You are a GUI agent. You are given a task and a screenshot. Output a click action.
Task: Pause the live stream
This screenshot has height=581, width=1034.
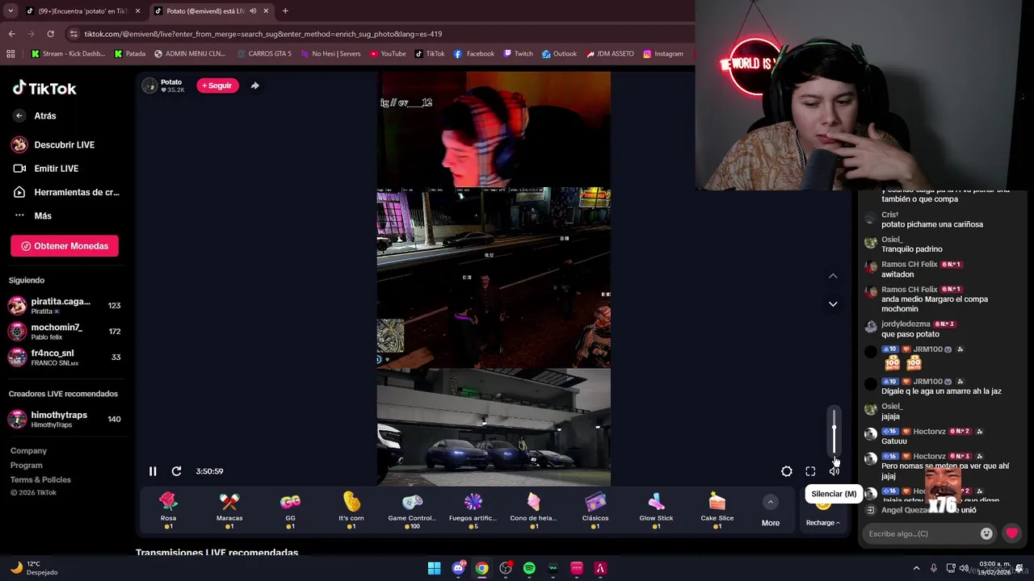click(153, 471)
